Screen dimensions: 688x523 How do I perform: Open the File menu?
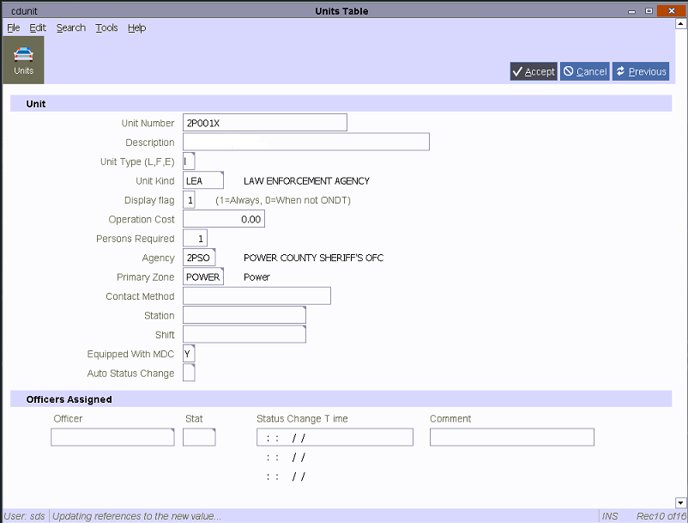[14, 27]
